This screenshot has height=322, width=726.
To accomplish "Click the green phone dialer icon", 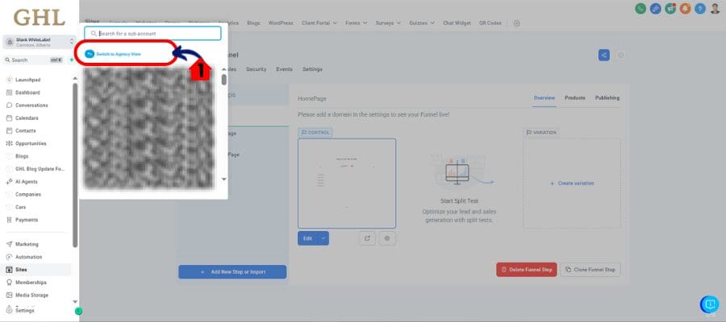I will (640, 8).
